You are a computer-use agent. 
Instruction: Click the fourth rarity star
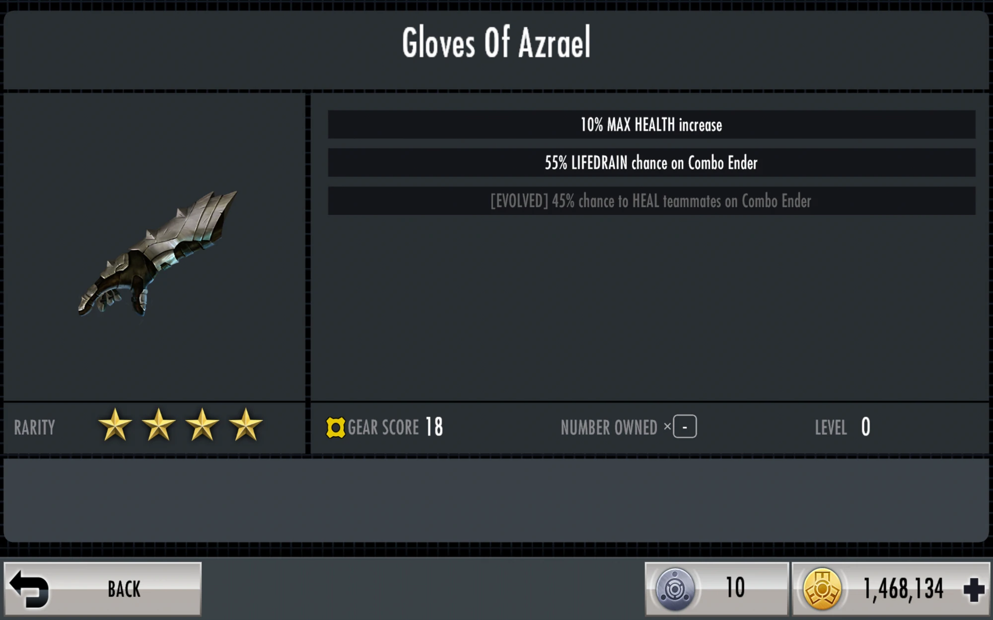point(246,425)
